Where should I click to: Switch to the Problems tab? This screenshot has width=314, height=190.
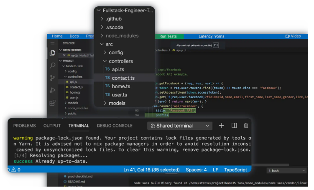[x=24, y=126]
